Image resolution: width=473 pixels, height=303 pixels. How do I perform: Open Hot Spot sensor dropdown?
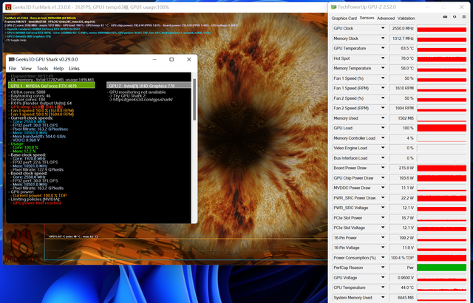click(x=383, y=58)
